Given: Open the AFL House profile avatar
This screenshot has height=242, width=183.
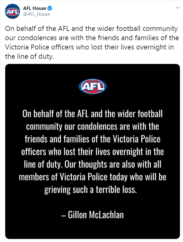Looking at the screenshot, I should tap(12, 11).
